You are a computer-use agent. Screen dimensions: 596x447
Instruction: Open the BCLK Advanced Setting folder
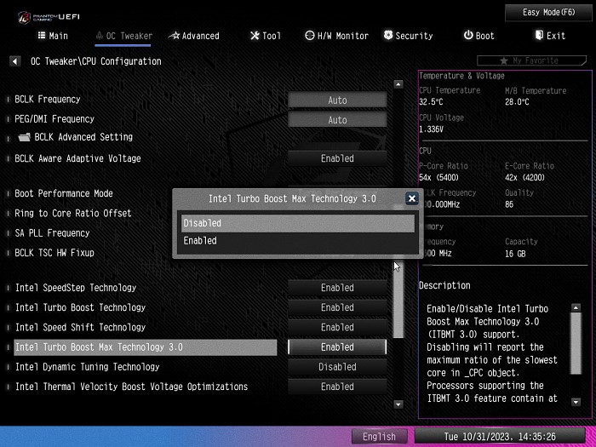(x=75, y=137)
